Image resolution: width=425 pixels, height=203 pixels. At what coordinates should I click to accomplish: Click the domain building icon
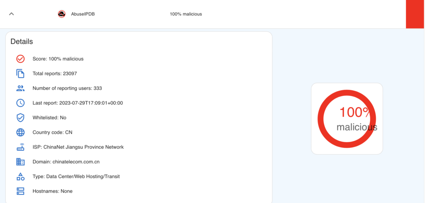(20, 162)
